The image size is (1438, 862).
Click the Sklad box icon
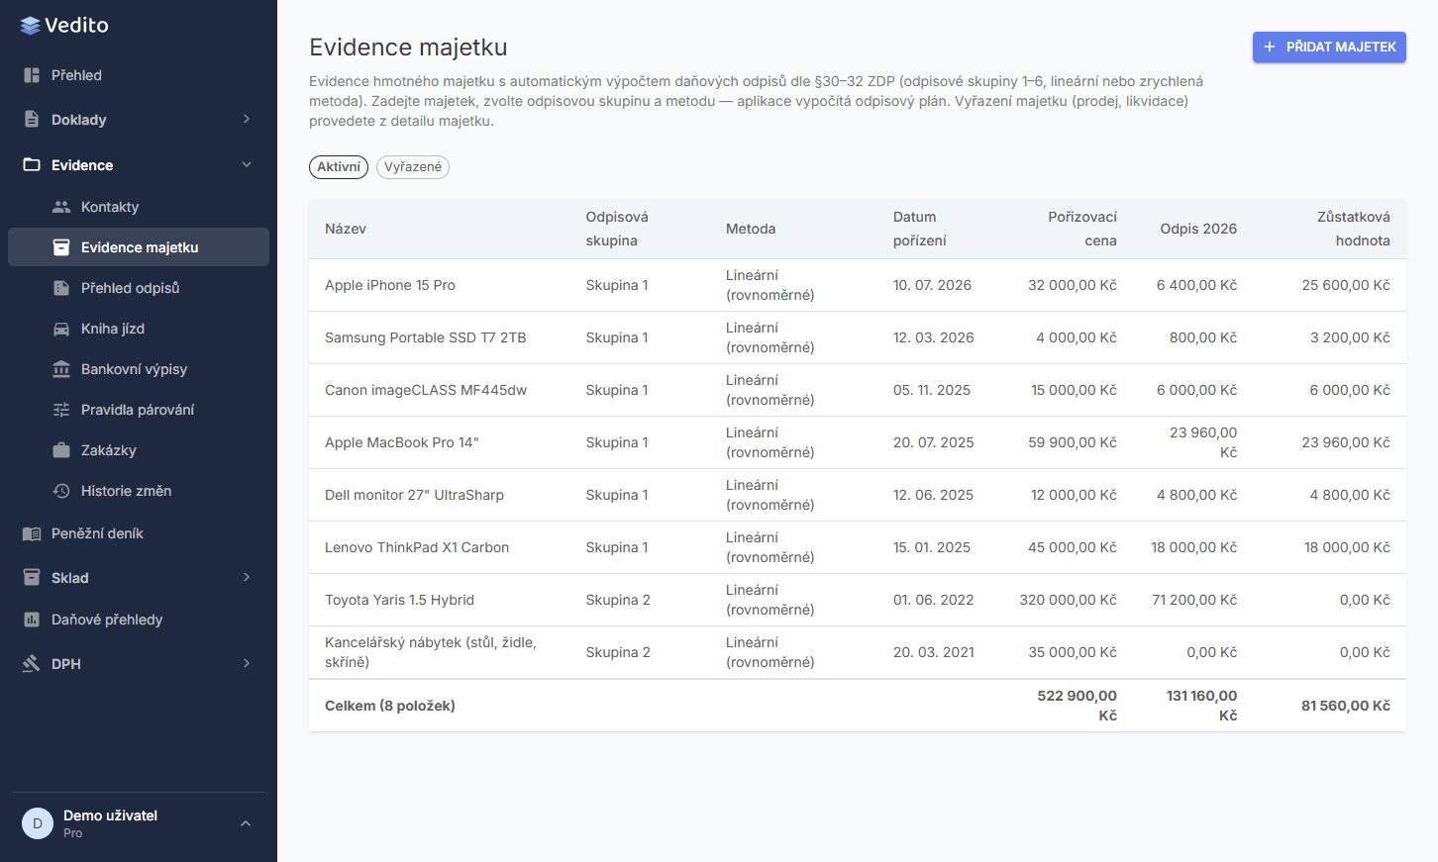pyautogui.click(x=32, y=578)
